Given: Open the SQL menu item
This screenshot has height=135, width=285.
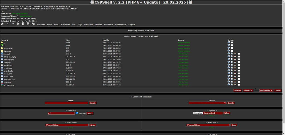Looking at the screenshot, I should (x=80, y=24).
